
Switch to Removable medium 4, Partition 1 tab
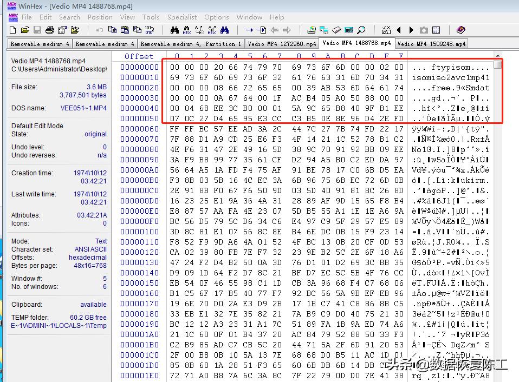(x=191, y=44)
